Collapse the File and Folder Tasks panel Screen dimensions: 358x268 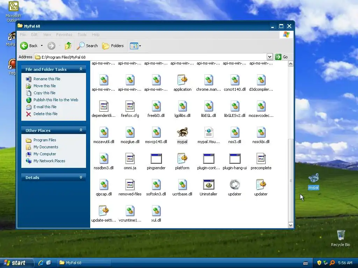click(81, 69)
